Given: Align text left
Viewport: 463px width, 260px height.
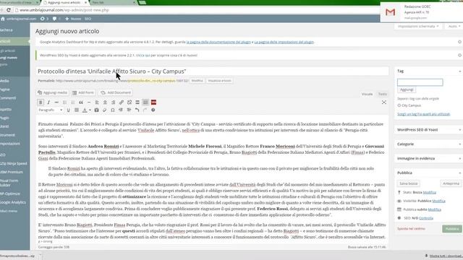Looking at the screenshot, I should click(97, 103).
